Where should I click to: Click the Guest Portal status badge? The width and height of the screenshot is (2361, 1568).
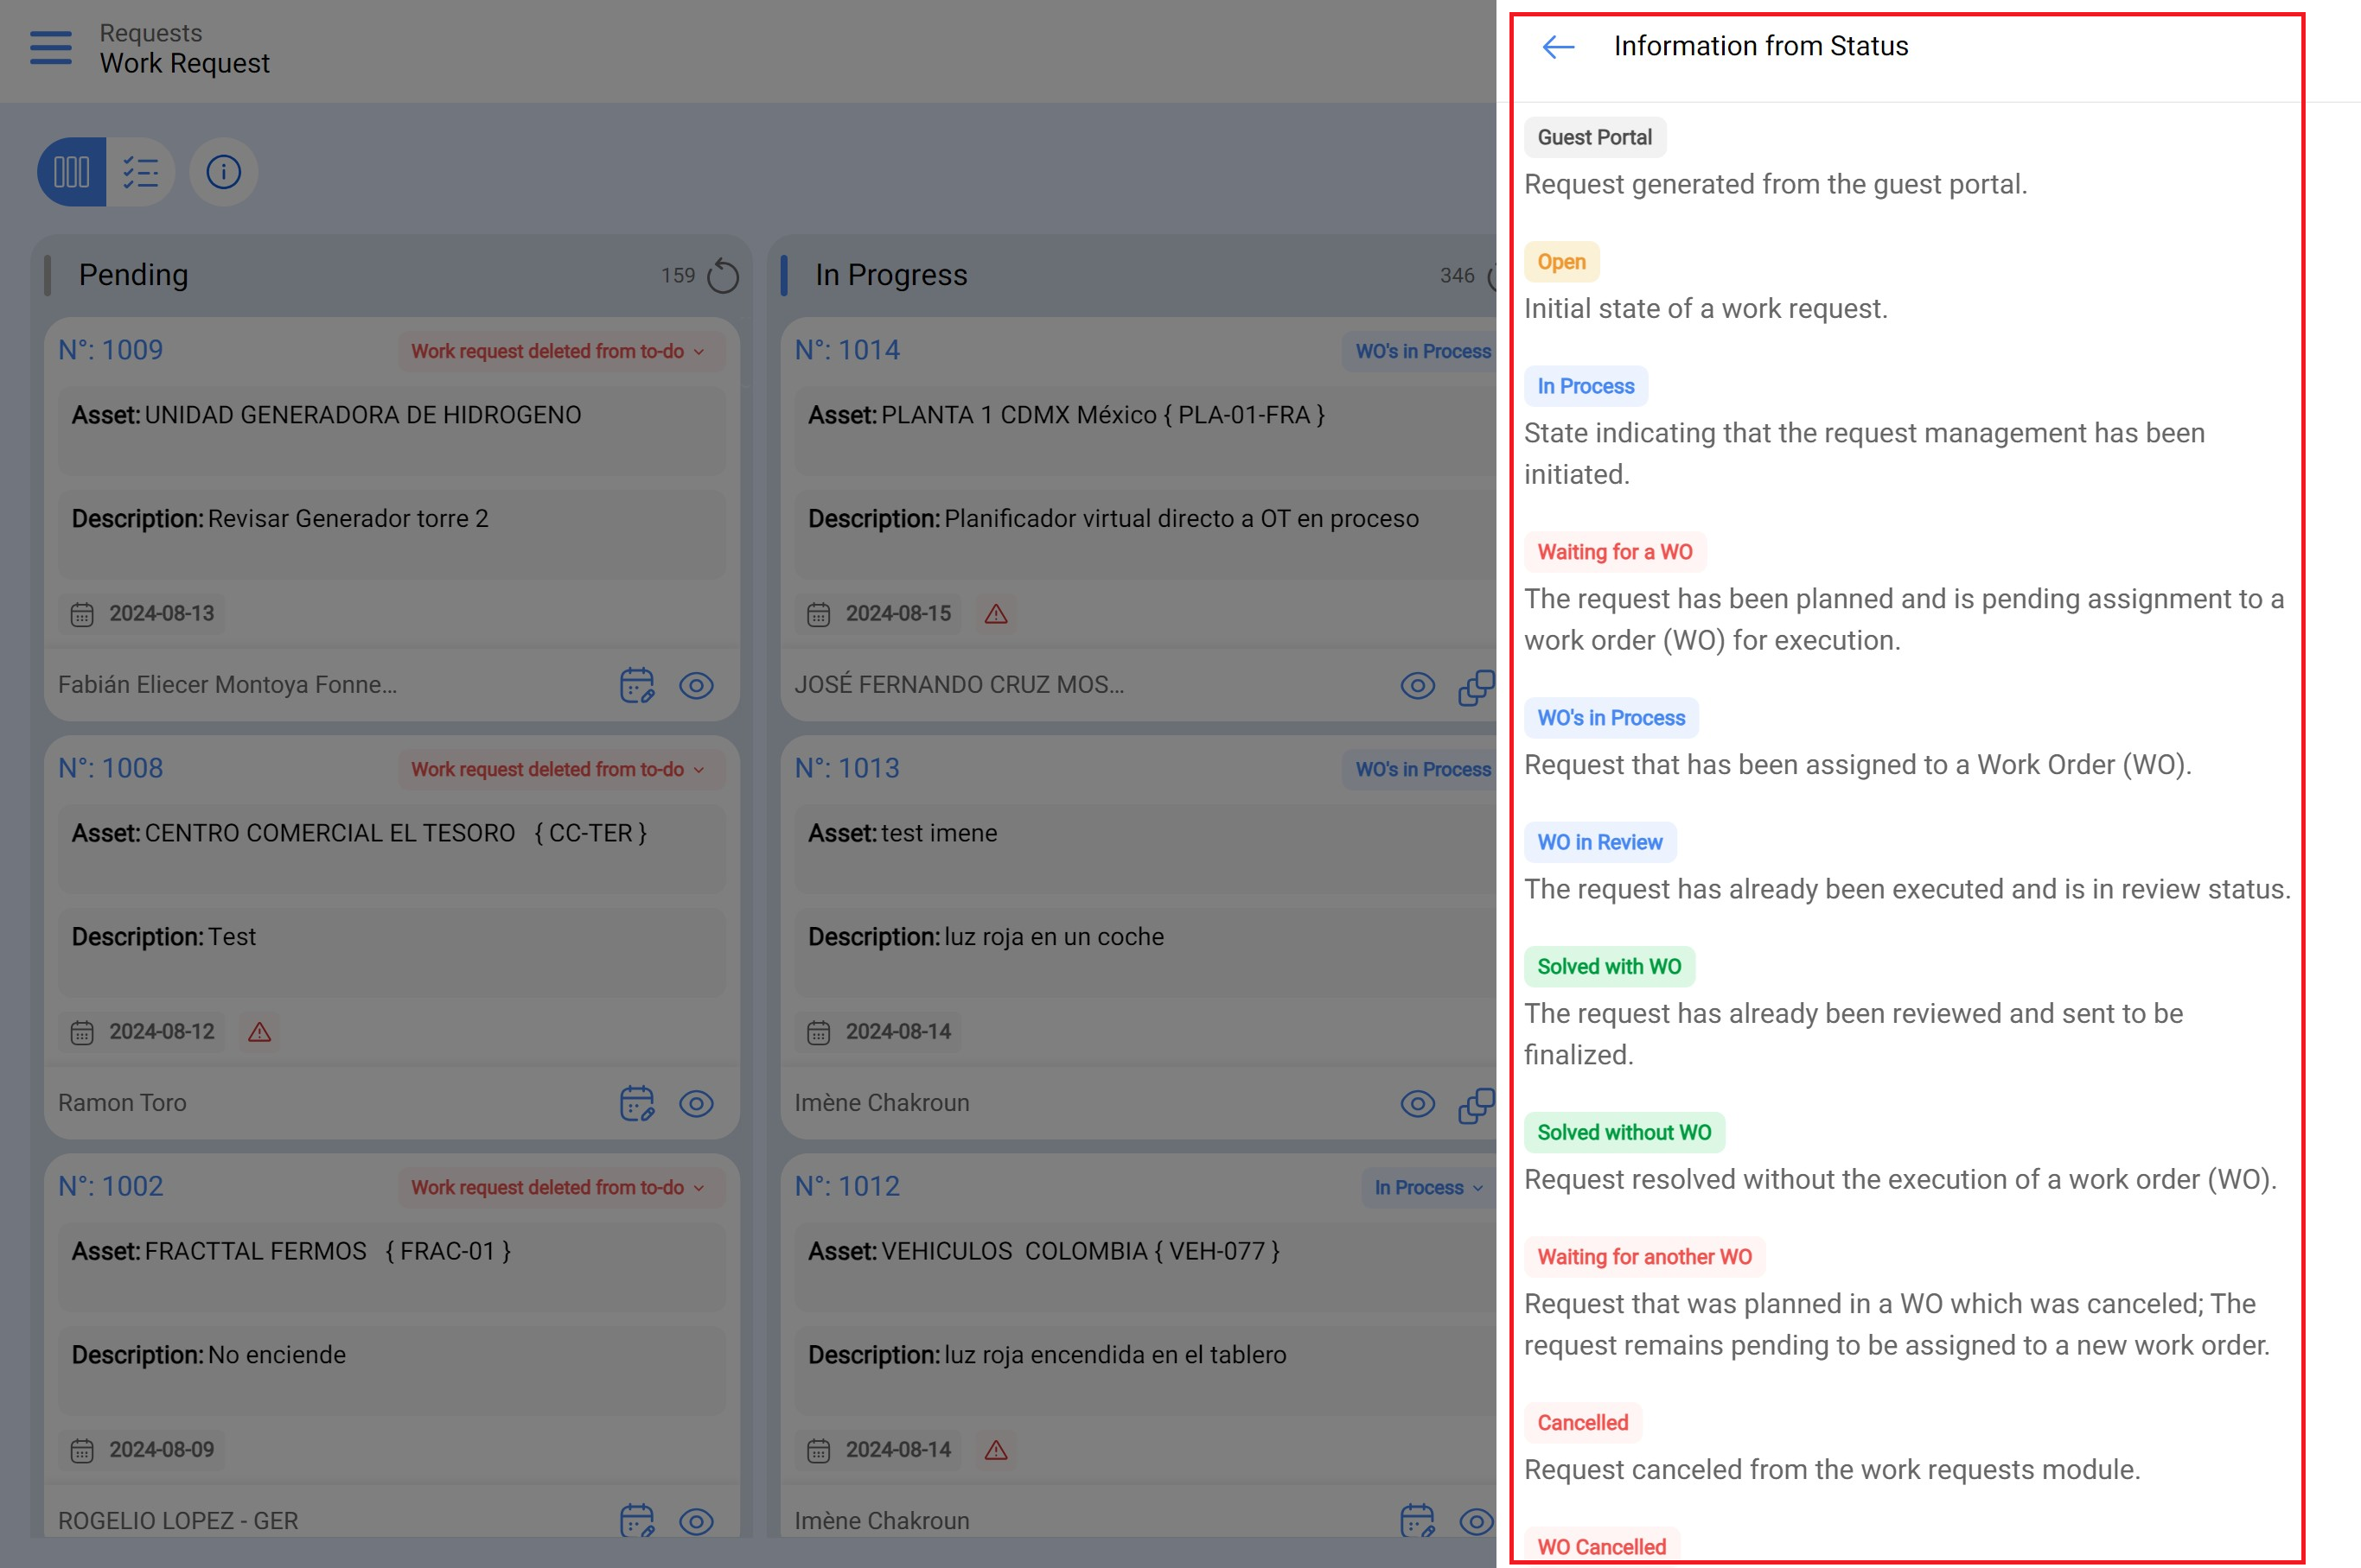pyautogui.click(x=1595, y=137)
